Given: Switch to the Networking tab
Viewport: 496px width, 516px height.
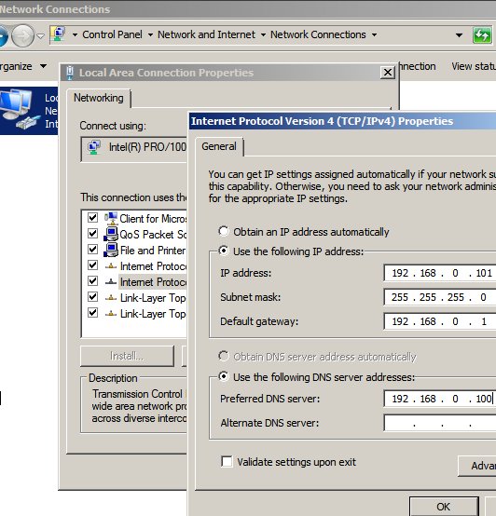Looking at the screenshot, I should pyautogui.click(x=99, y=98).
